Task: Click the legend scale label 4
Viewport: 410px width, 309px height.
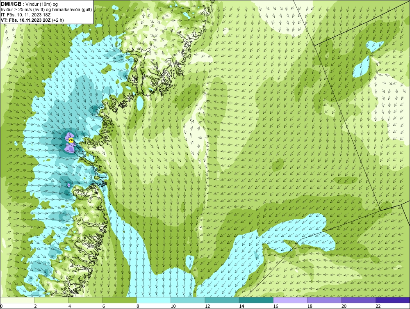Action: pyautogui.click(x=70, y=306)
